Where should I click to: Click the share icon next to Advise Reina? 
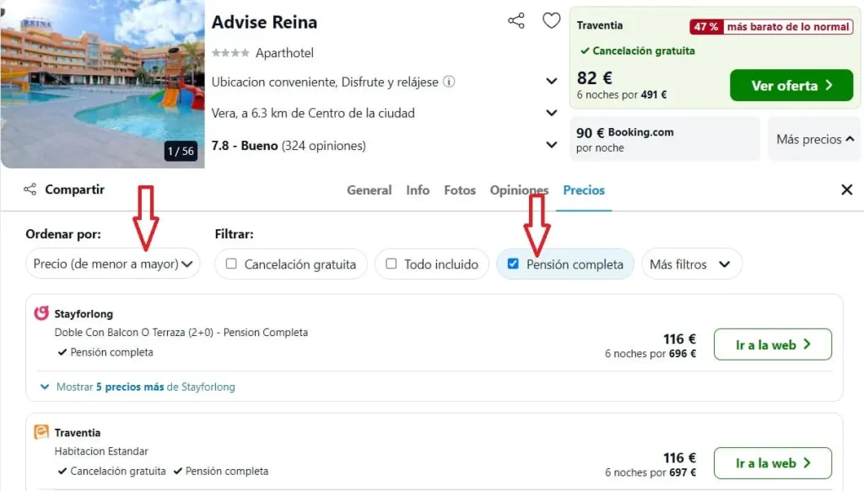coord(516,21)
